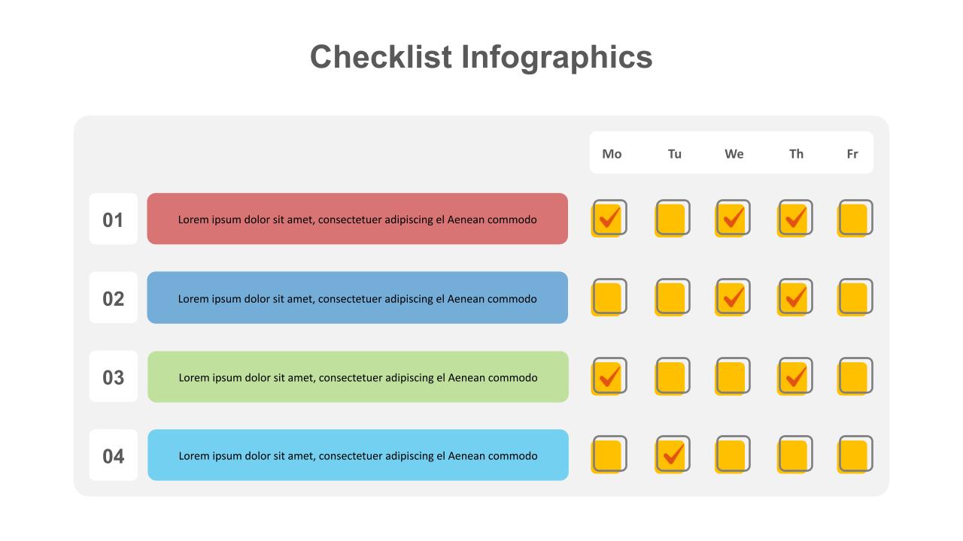Uncheck the Tuesday checkbox in row 04
The height and width of the screenshot is (541, 963).
pyautogui.click(x=672, y=455)
